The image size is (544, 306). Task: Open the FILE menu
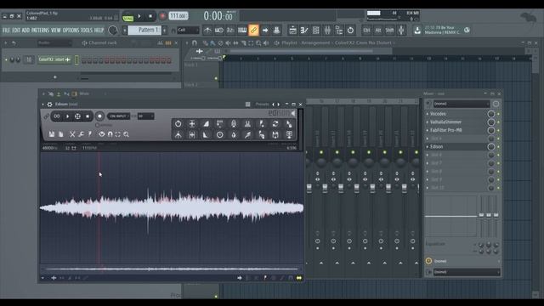point(6,31)
